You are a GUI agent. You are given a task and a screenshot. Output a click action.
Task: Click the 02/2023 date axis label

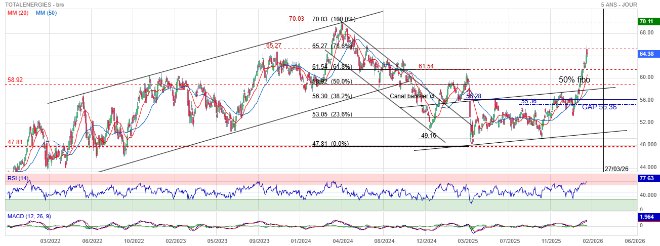[x=176, y=241]
